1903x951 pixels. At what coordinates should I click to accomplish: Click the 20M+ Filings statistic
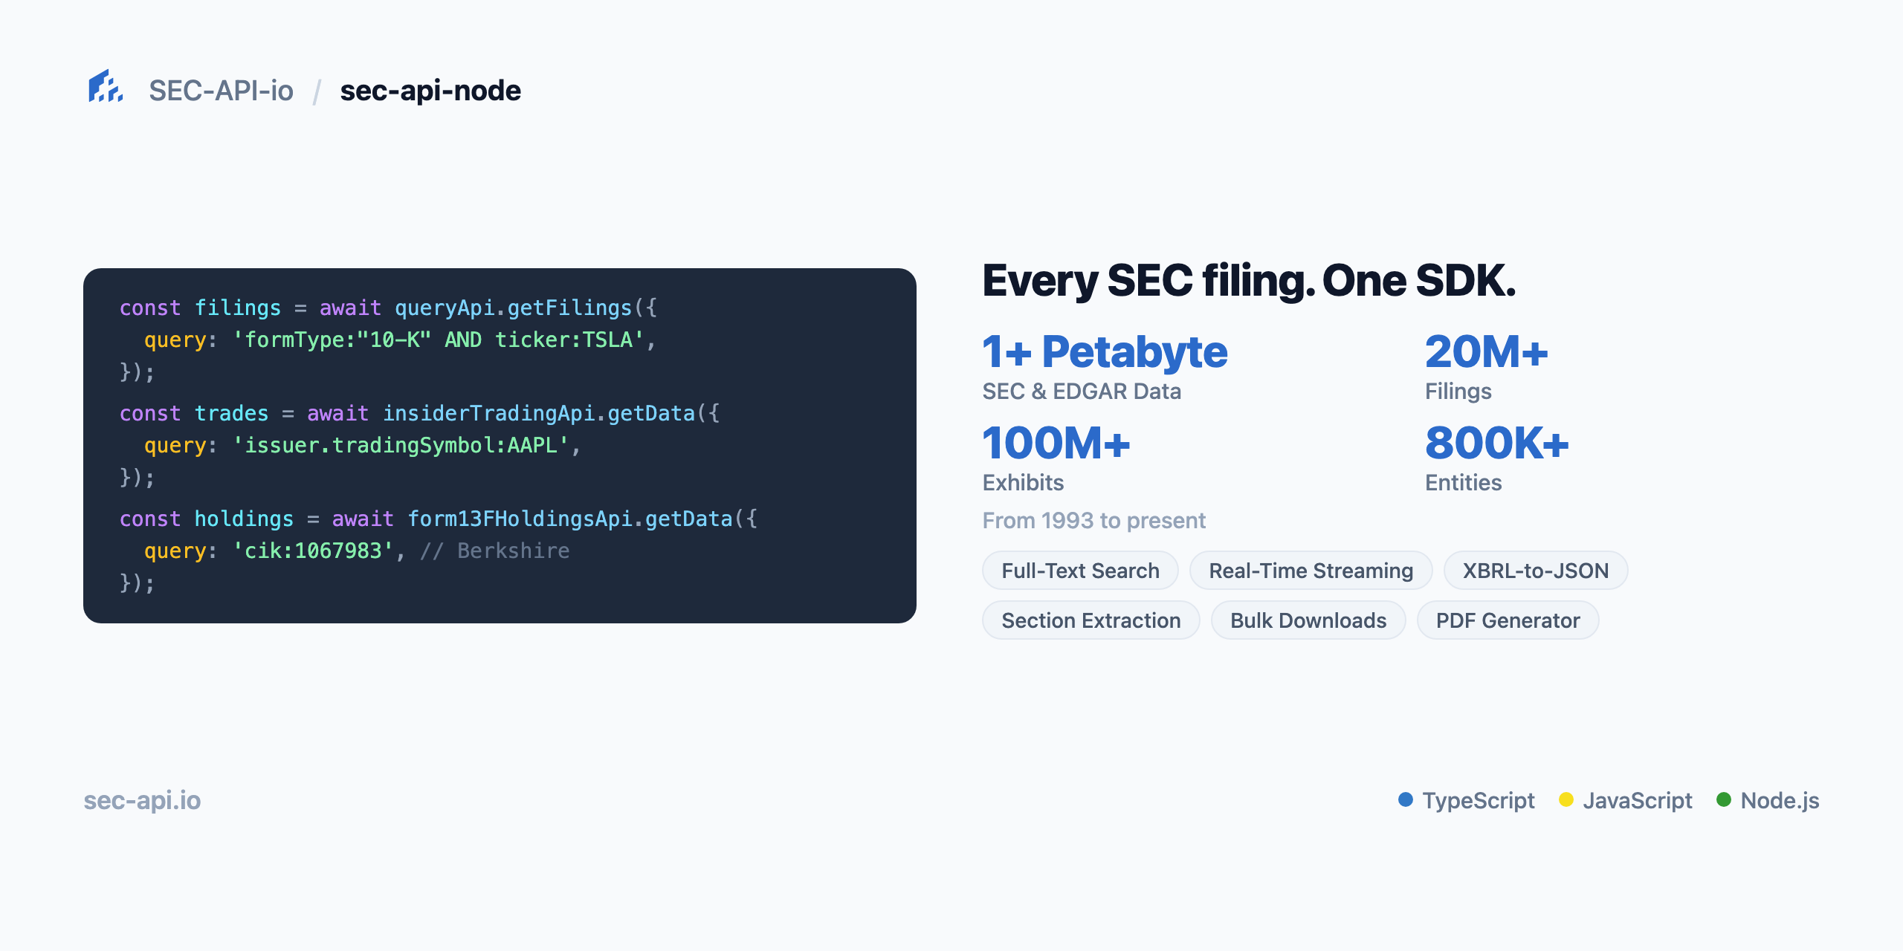[x=1487, y=352]
